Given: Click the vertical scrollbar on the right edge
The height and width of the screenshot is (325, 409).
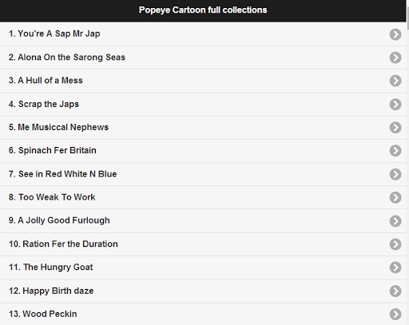Looking at the screenshot, I should [407, 162].
